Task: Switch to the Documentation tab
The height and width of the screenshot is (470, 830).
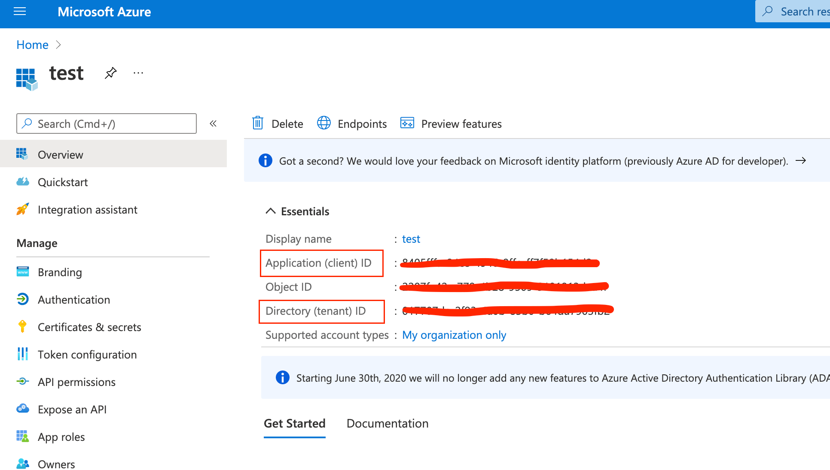Action: click(x=387, y=423)
